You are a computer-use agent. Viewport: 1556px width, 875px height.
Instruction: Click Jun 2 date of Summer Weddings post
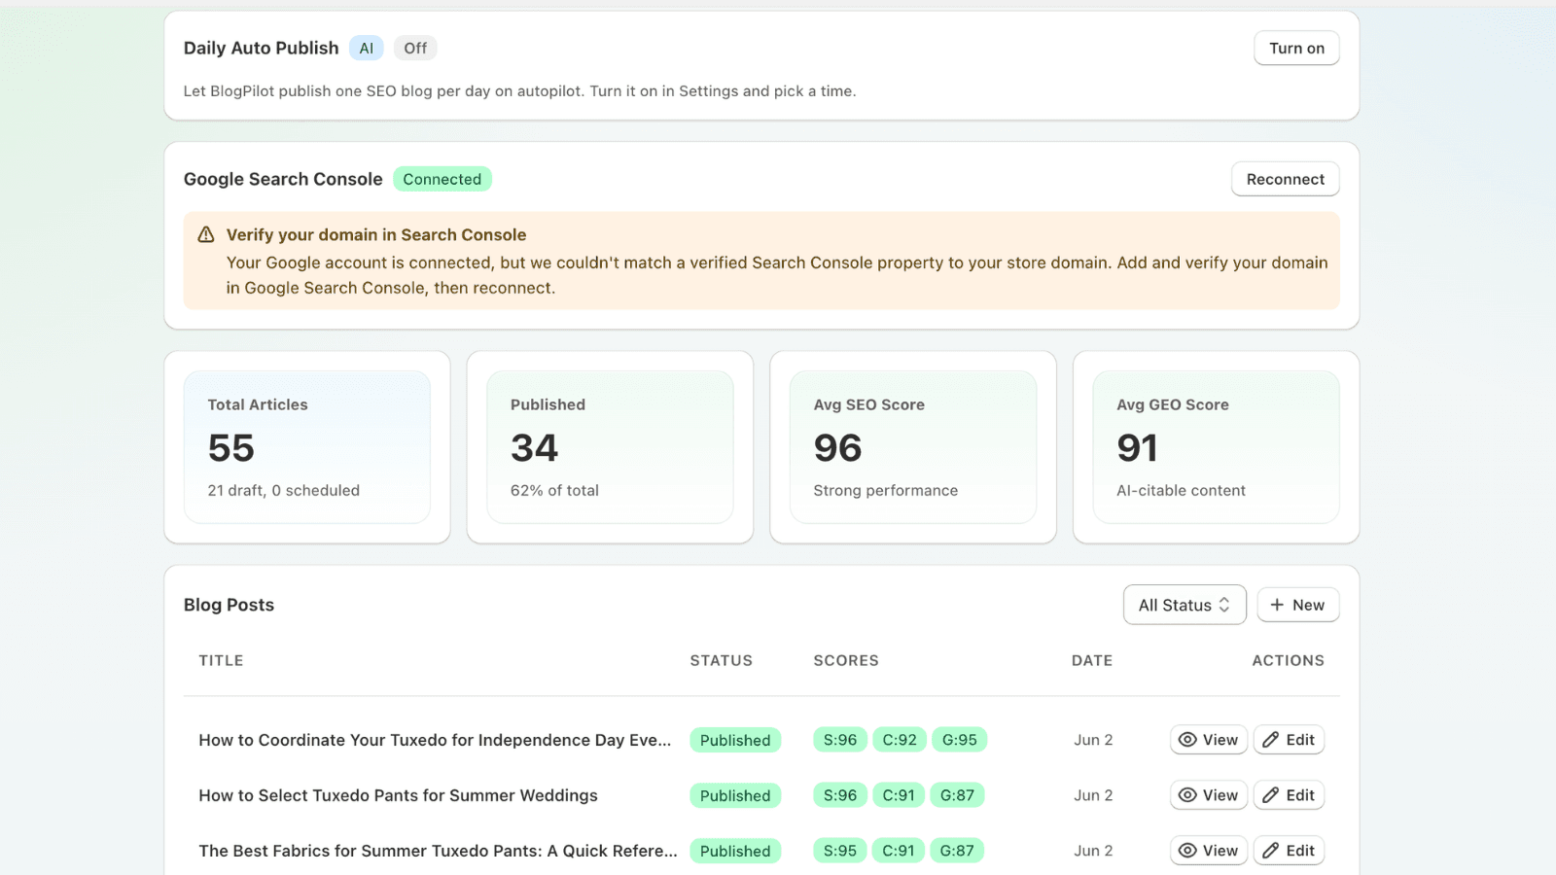pos(1093,795)
